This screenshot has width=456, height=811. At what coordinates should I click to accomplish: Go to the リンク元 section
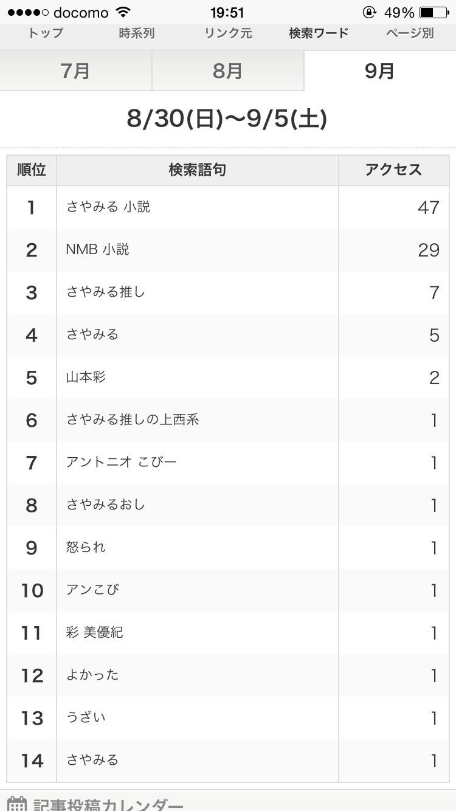228,33
